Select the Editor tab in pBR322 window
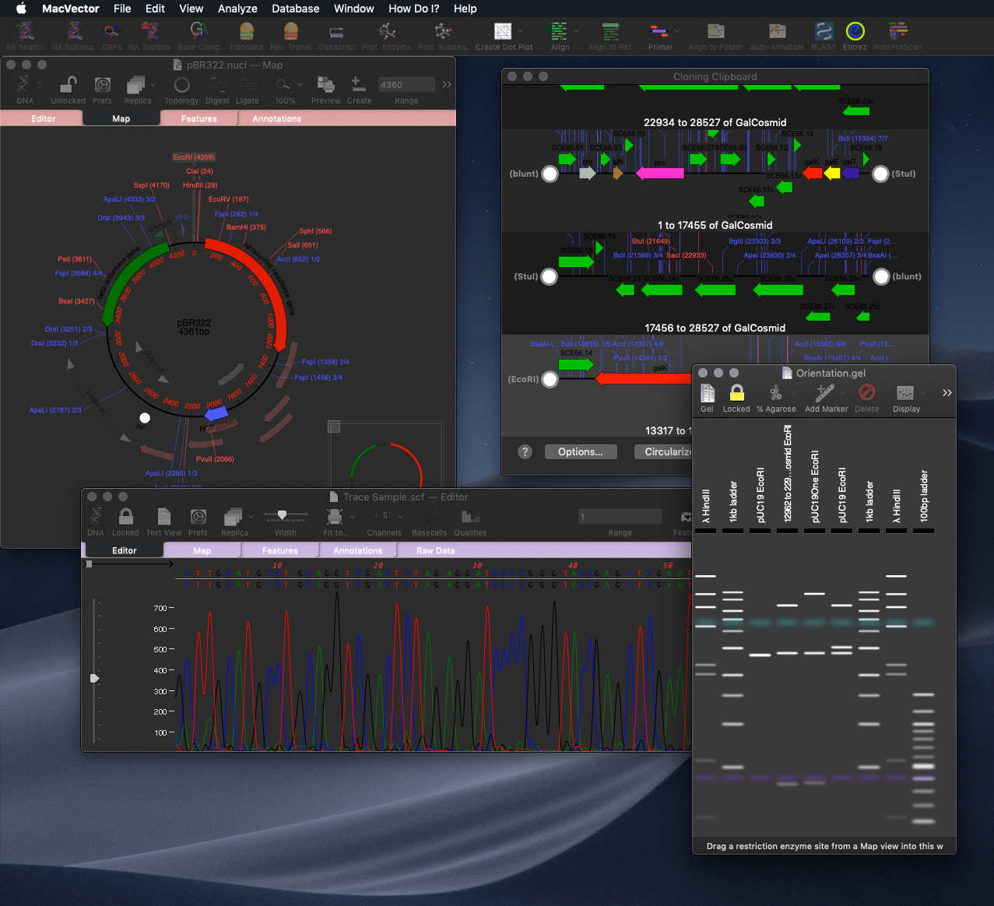994x906 pixels. (43, 118)
